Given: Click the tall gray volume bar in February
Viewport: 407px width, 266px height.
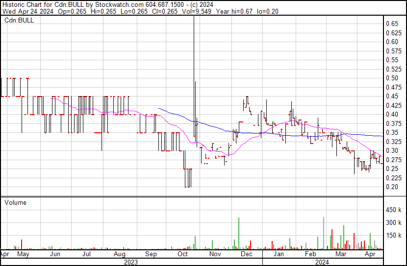Looking at the screenshot, I should click(x=324, y=233).
